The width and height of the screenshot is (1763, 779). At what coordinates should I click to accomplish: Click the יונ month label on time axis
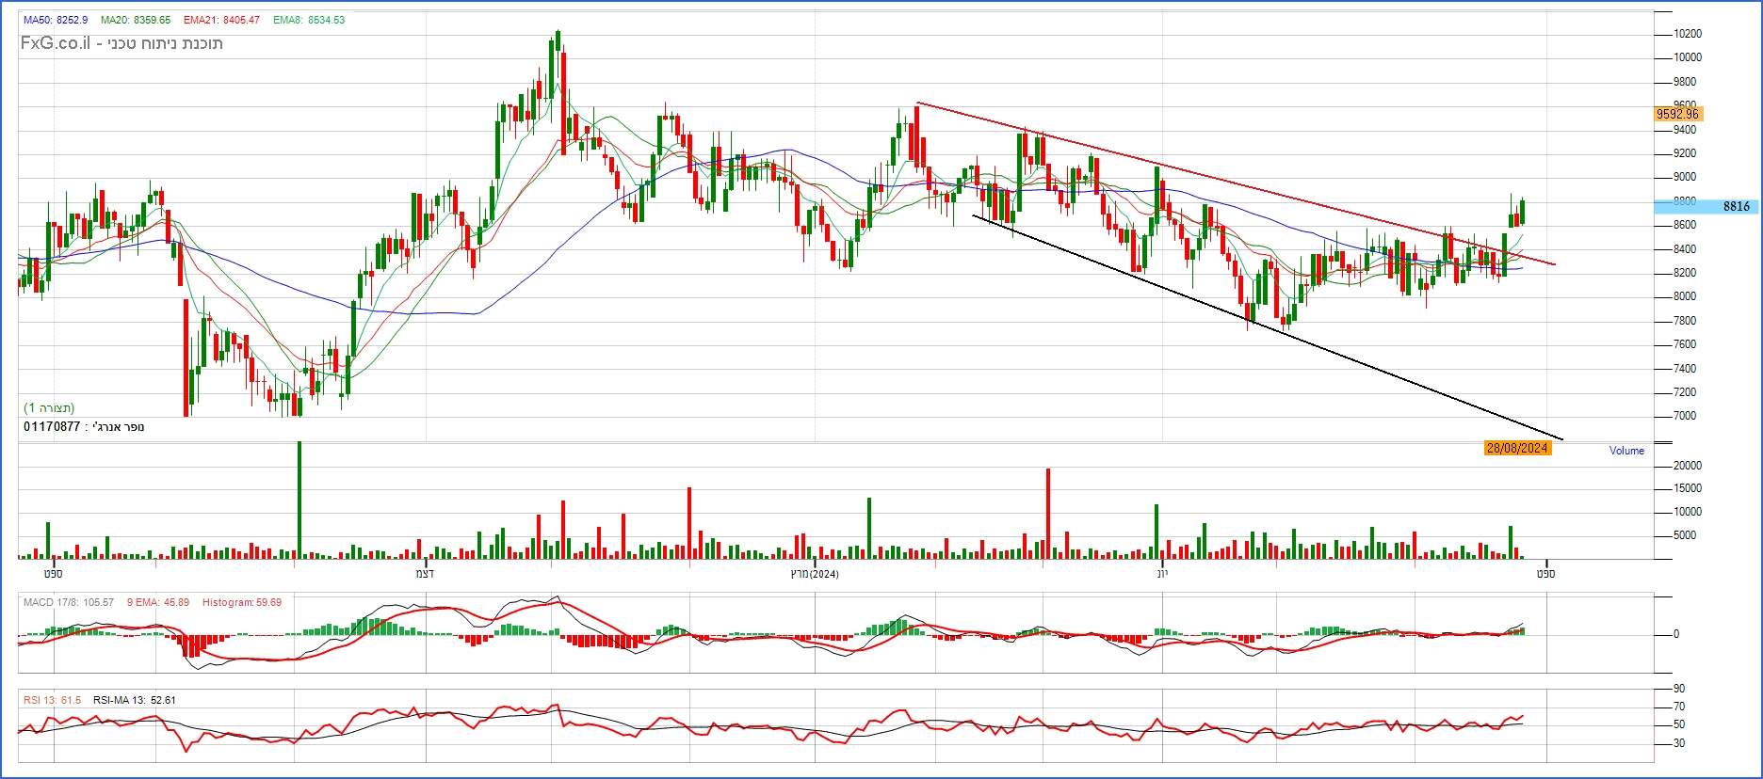point(1163,573)
